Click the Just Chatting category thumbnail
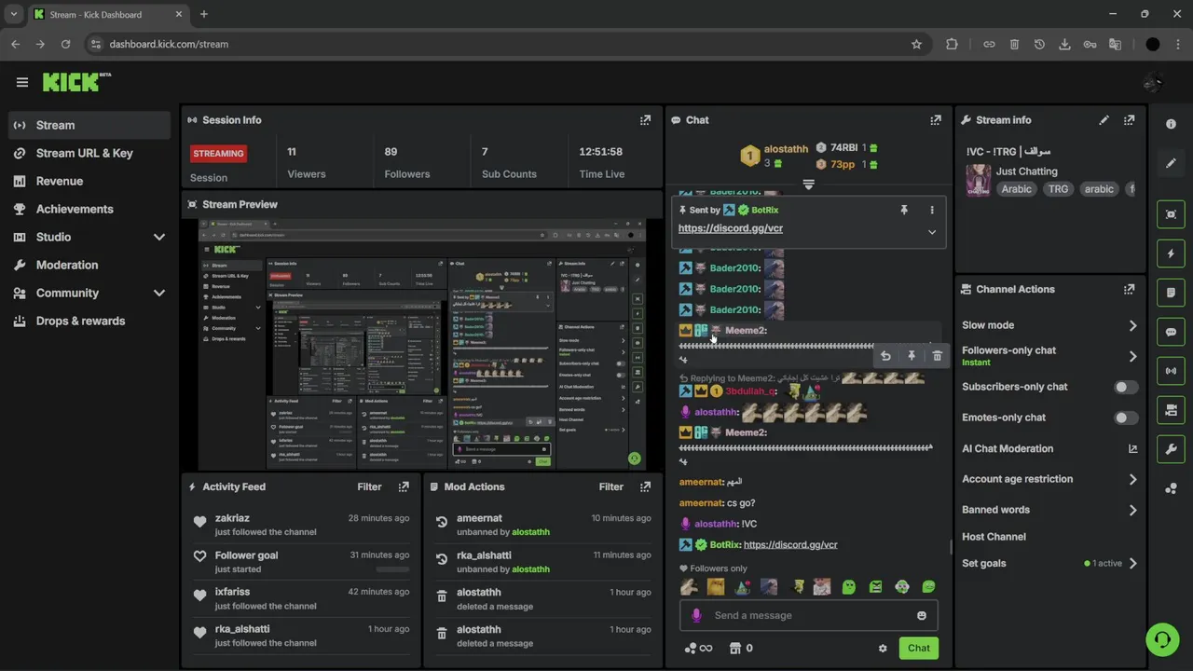The width and height of the screenshot is (1193, 671). click(978, 180)
